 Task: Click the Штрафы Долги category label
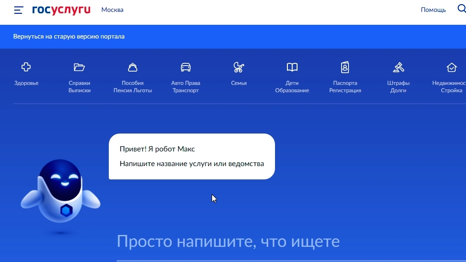click(x=399, y=87)
